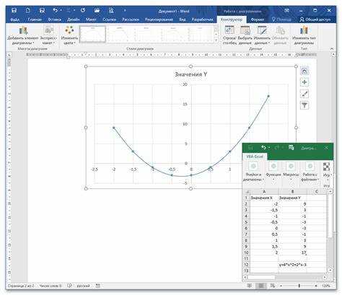Undo in the Excel data window
342x295 pixels.
point(264,147)
